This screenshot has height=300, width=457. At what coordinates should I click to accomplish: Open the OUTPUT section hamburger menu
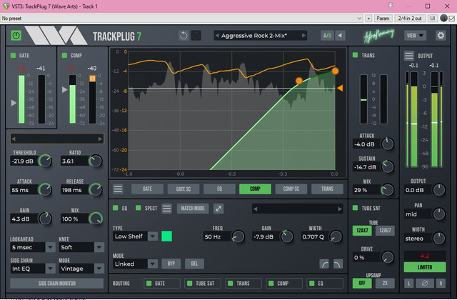point(408,56)
